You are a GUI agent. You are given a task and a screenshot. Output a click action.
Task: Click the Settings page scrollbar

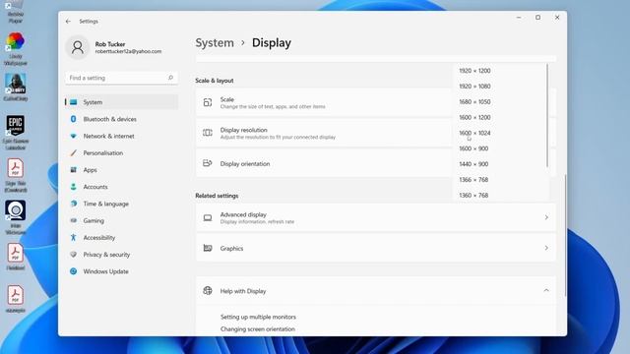click(x=565, y=235)
